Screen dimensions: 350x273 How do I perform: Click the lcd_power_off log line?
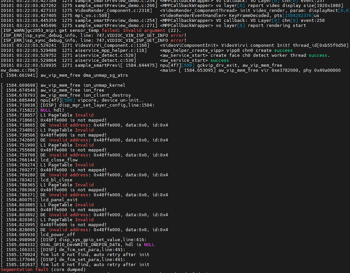pyautogui.click(x=57, y=235)
